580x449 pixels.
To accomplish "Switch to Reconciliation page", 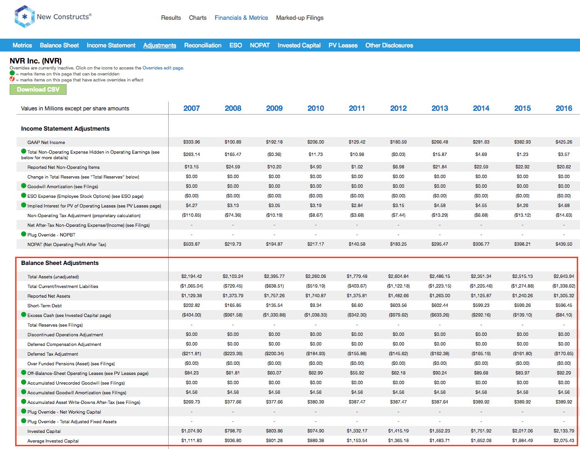I will point(203,45).
